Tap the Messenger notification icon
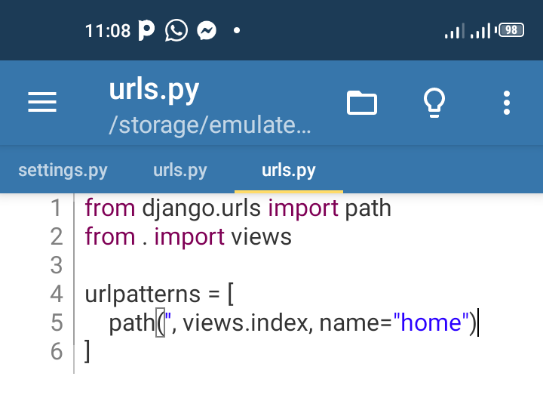 pyautogui.click(x=207, y=30)
